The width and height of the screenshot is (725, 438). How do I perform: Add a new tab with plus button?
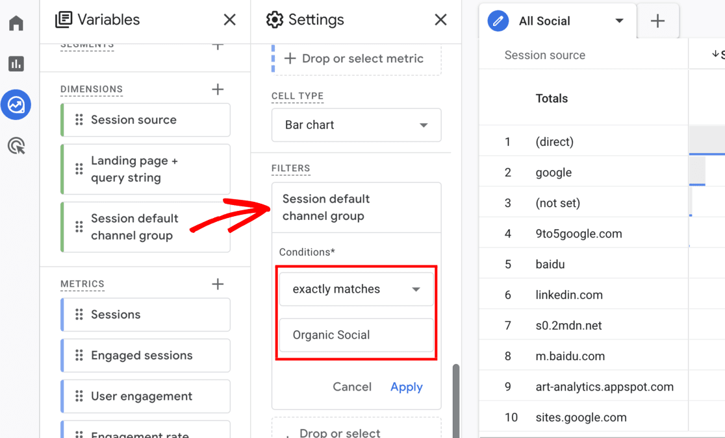point(657,21)
